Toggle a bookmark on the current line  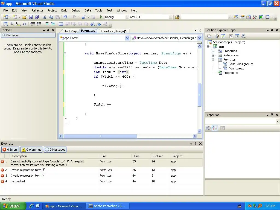[x=61, y=24]
